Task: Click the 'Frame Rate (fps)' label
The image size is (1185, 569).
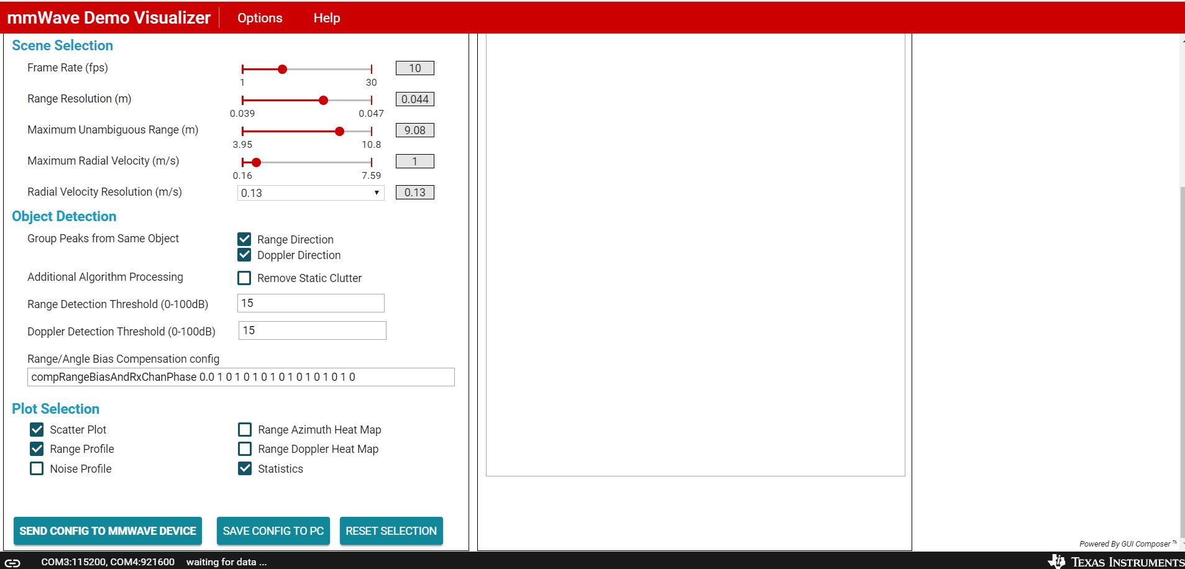Action: [68, 68]
